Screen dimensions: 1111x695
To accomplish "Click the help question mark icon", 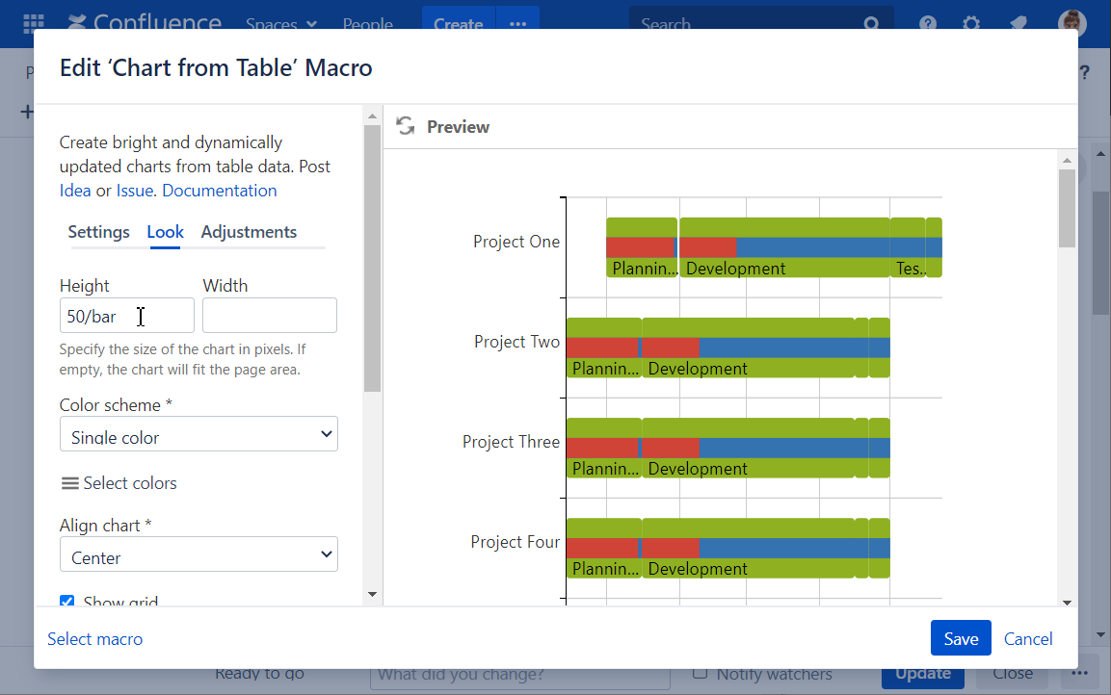I will (927, 22).
